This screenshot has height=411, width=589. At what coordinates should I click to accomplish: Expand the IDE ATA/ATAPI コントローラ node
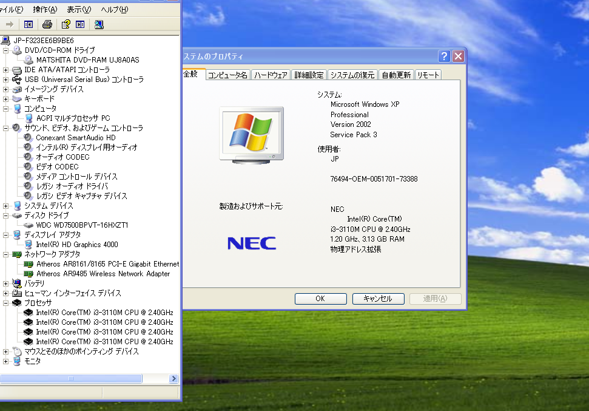click(5, 70)
